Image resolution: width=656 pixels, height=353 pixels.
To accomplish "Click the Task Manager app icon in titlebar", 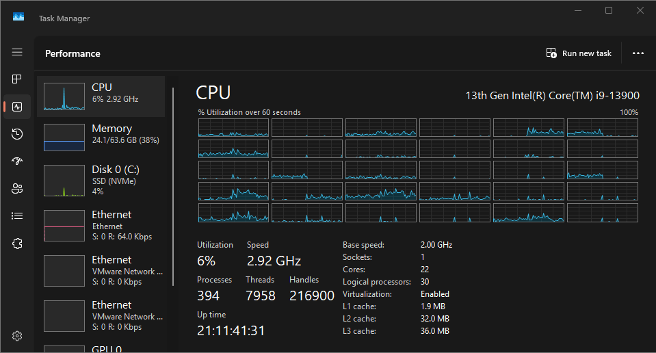I will tap(18, 16).
